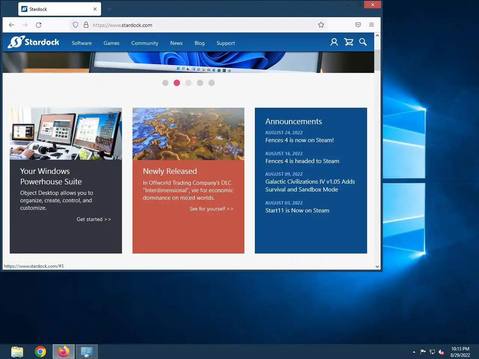The width and height of the screenshot is (479, 359).
Task: Click the browser forward arrow
Action: click(25, 25)
